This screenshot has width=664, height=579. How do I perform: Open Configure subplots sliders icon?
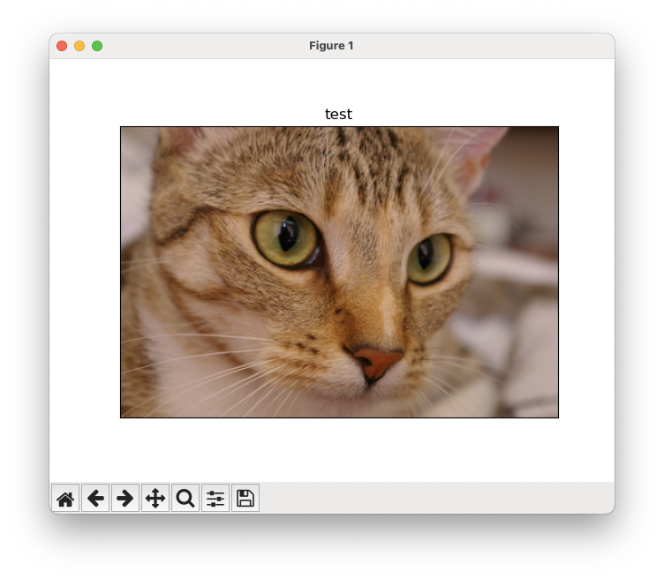[215, 498]
